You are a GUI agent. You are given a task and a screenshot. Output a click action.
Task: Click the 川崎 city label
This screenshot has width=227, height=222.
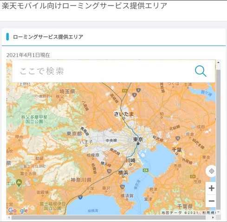(130, 160)
